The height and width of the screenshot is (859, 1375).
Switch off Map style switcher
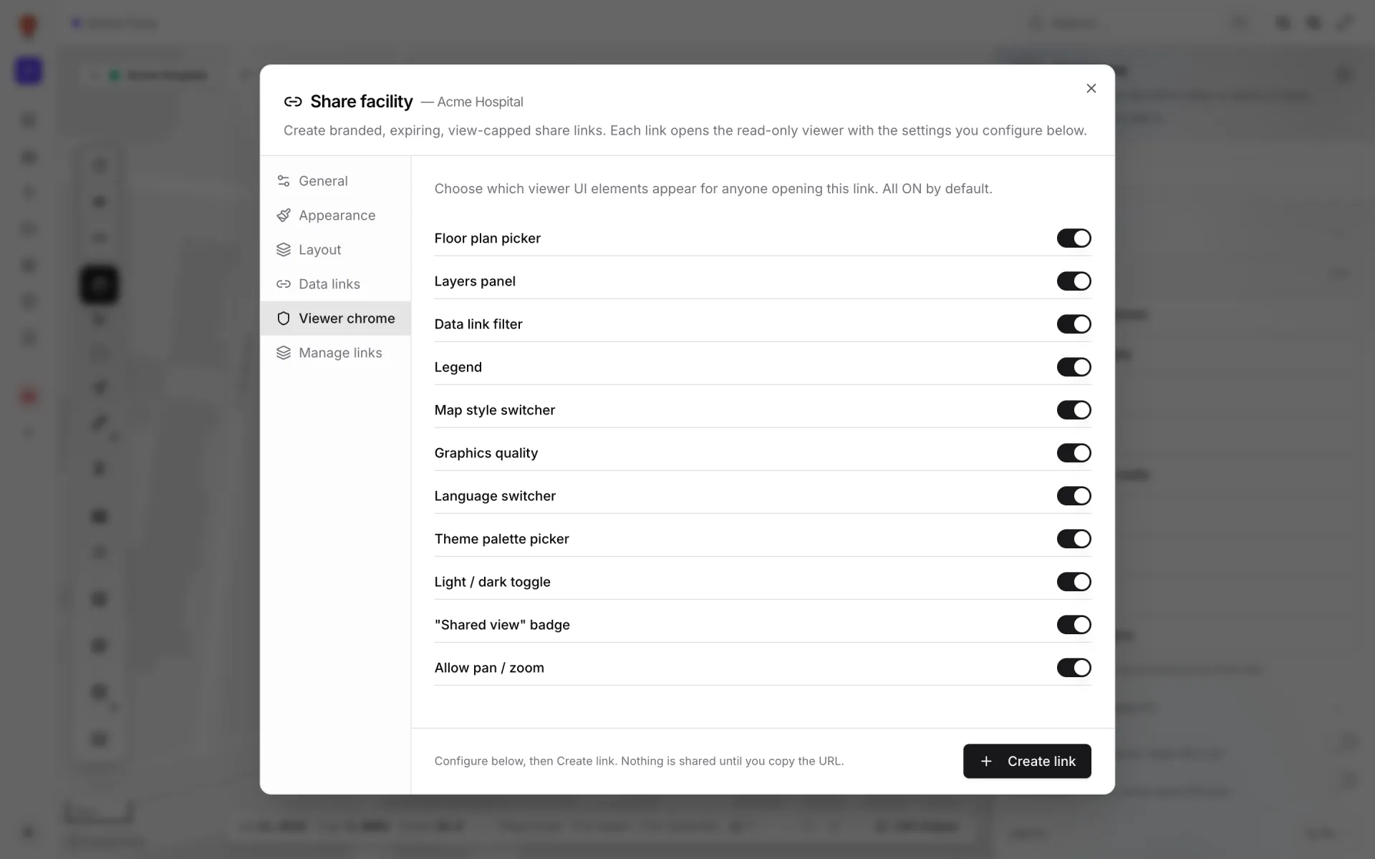tap(1074, 410)
